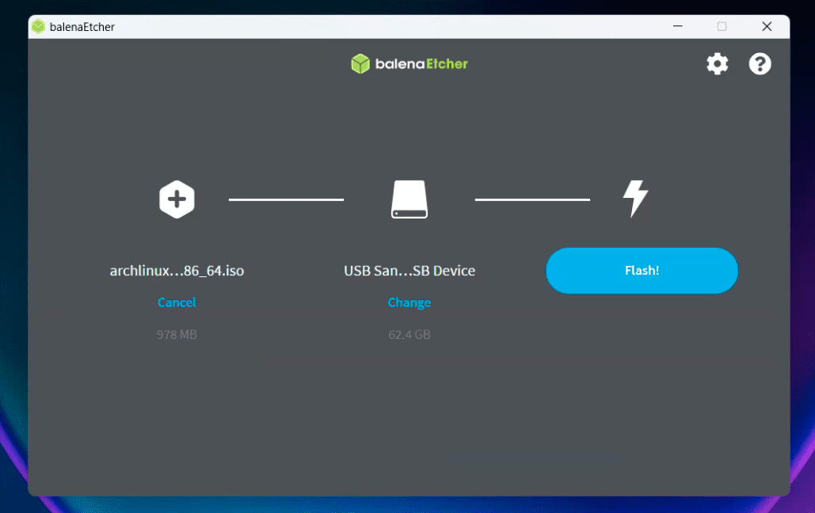Click the target drive icon
The height and width of the screenshot is (513, 815).
pos(409,199)
